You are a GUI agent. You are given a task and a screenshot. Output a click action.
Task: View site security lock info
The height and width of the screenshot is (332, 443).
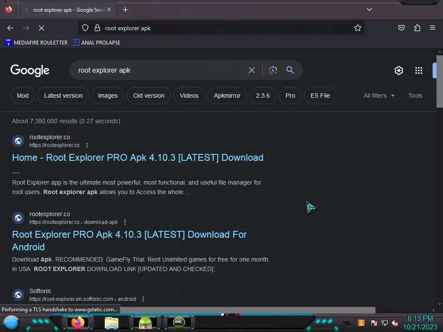click(97, 28)
